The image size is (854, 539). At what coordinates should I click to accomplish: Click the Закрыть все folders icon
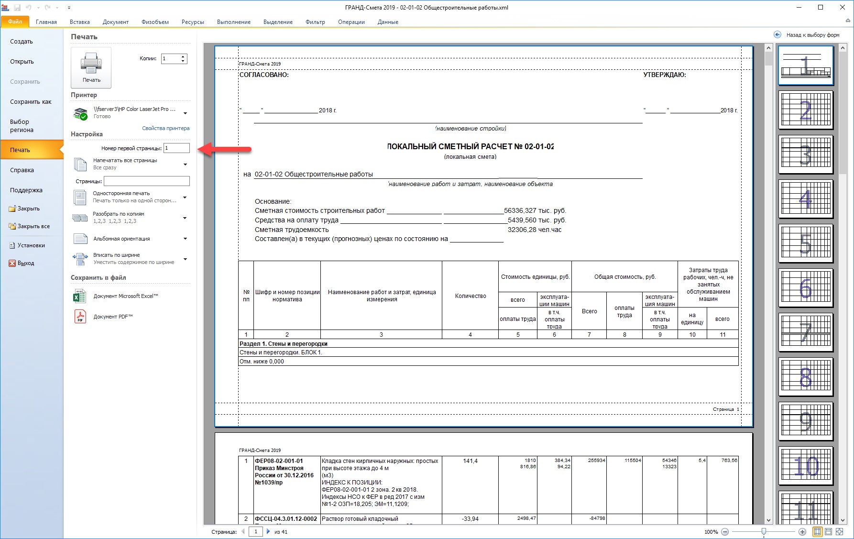tap(12, 226)
